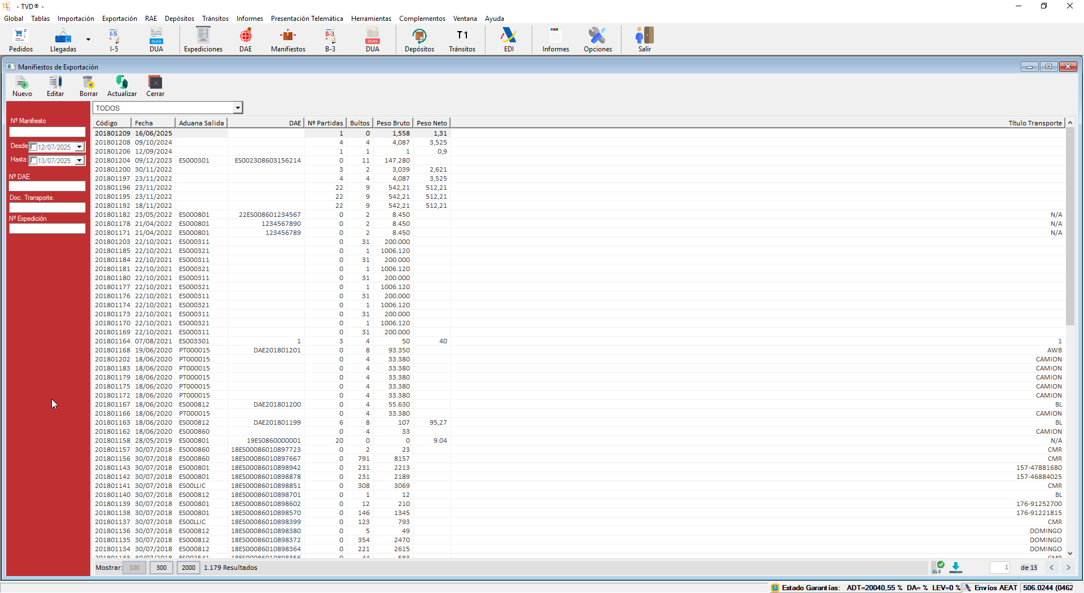
Task: Show 300 results per page
Action: tap(161, 568)
